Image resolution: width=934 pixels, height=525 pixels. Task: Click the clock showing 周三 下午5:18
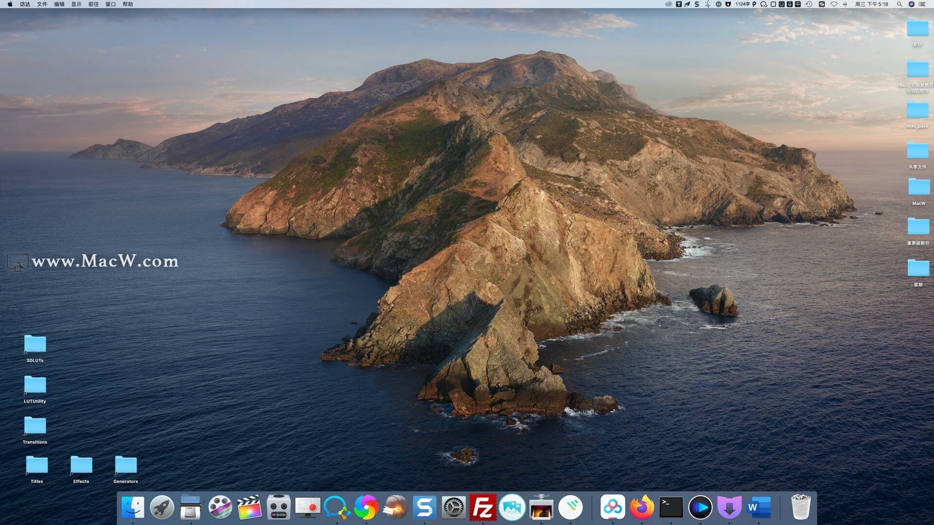pos(872,4)
